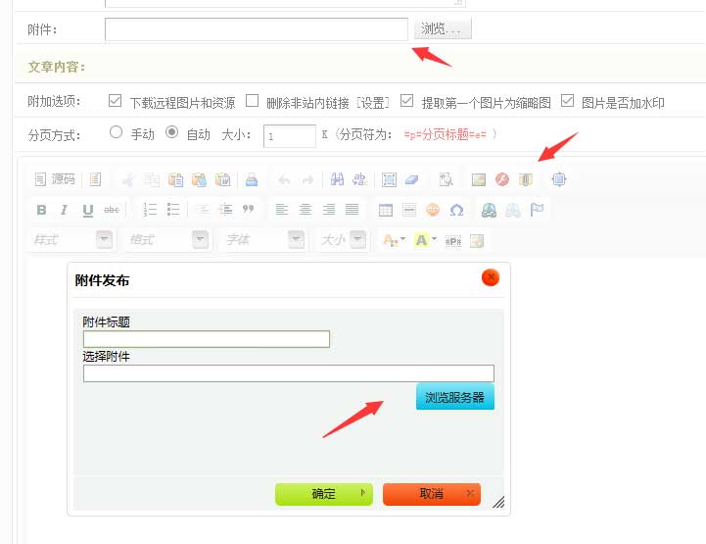Click the Insert Flash icon
Viewport: 706px width, 544px height.
(502, 179)
